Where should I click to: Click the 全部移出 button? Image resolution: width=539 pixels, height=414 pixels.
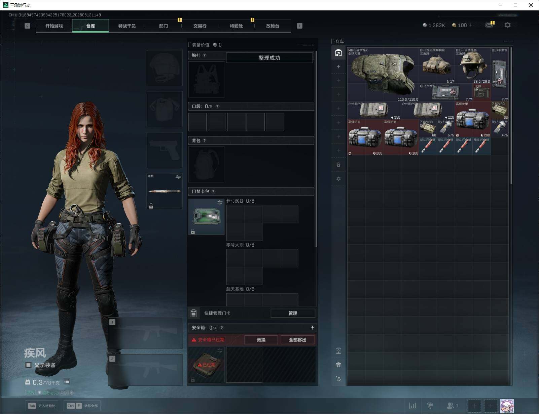point(297,340)
